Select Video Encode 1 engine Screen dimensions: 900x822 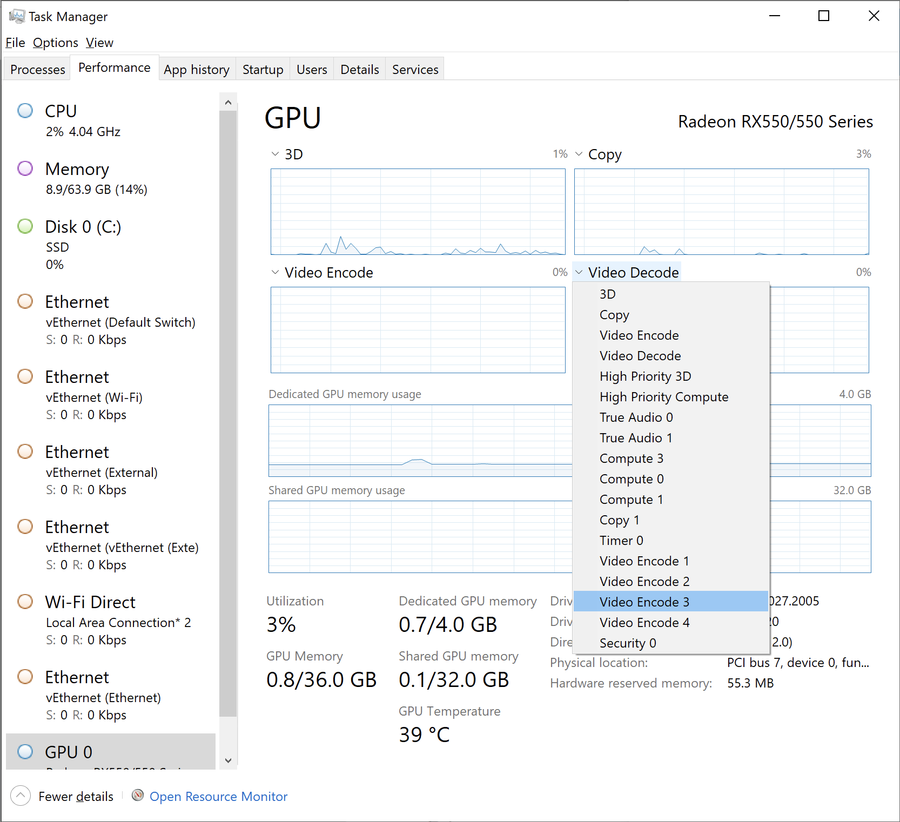671,561
